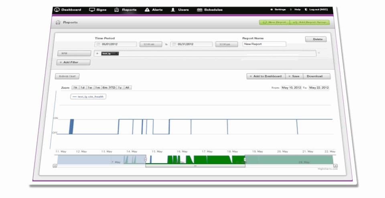The width and height of the screenshot is (385, 198).
Task: Log out of the NEC account
Action: 316,10
